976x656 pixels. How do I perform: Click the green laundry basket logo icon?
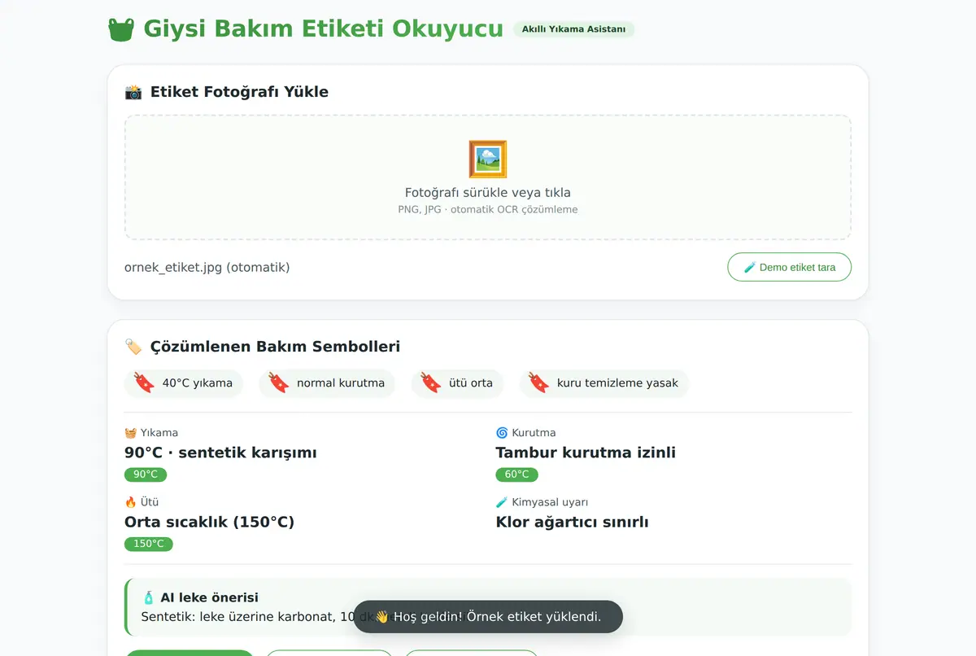121,29
